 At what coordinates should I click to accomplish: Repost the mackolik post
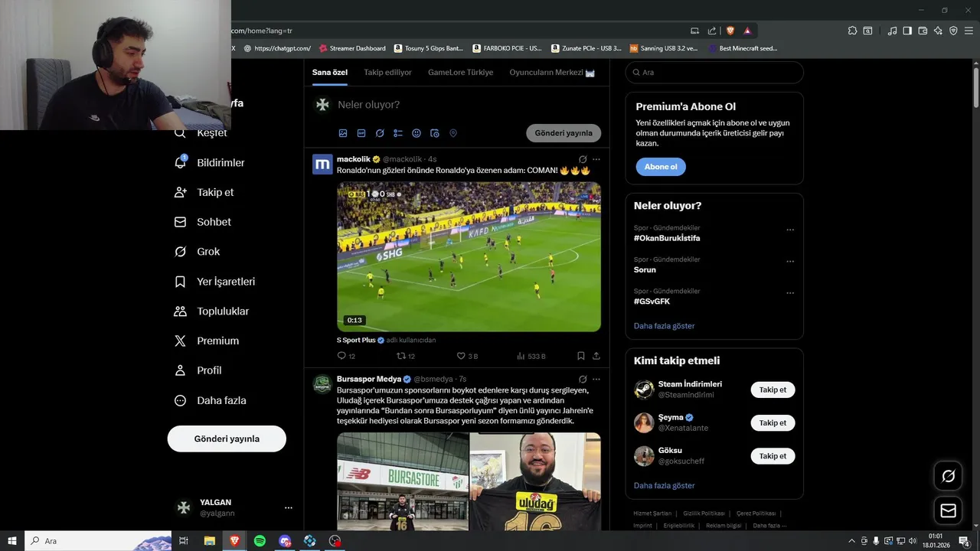tap(406, 356)
